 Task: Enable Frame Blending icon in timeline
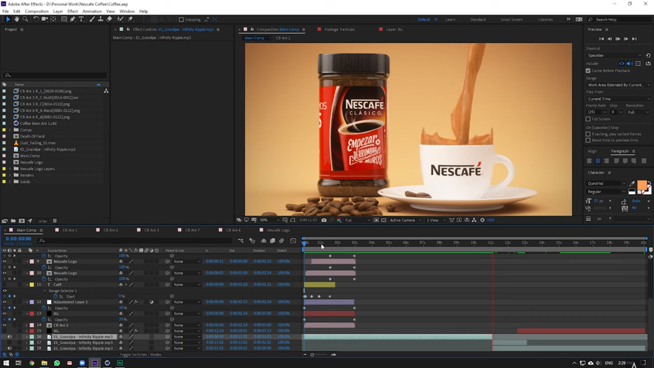click(272, 241)
